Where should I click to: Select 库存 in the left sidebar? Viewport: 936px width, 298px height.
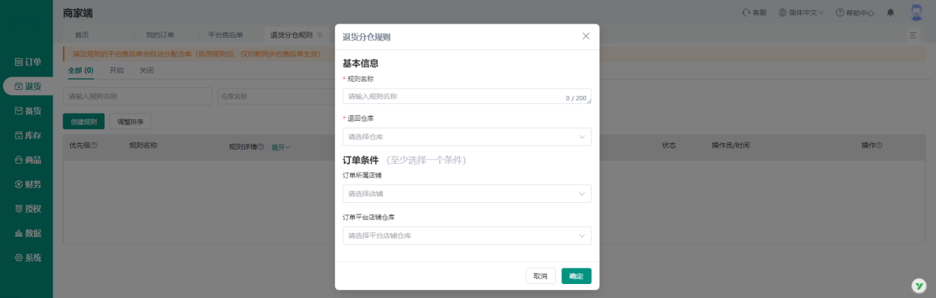(27, 135)
